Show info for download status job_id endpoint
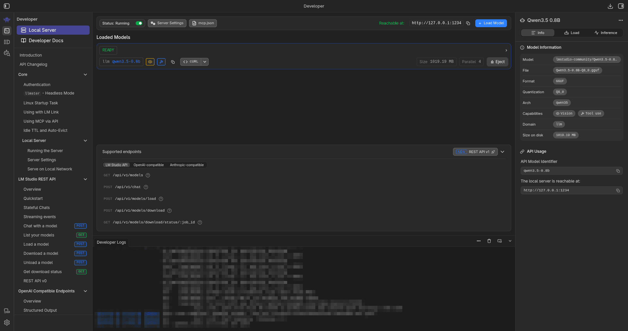The image size is (628, 331). click(x=200, y=222)
